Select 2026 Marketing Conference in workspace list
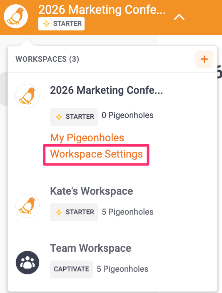 point(107,90)
